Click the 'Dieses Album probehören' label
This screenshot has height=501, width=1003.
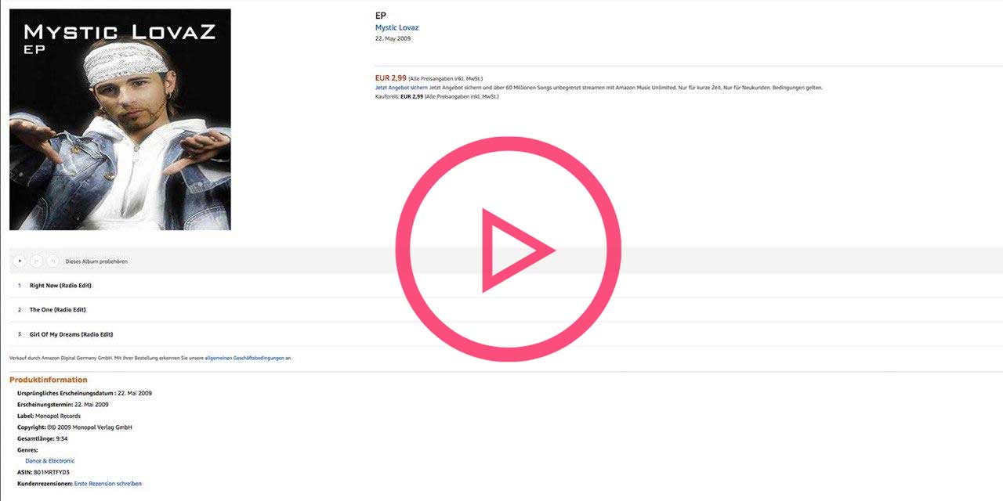tap(96, 261)
